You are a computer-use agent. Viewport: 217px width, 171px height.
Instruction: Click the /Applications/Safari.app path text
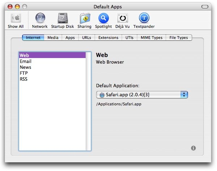(x=119, y=104)
